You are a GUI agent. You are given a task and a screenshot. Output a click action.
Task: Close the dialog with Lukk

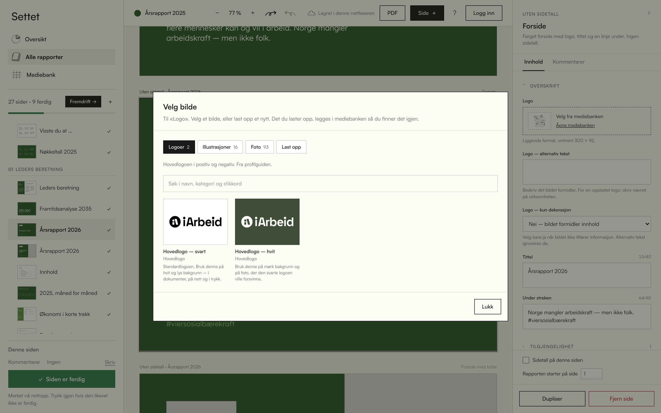point(487,306)
